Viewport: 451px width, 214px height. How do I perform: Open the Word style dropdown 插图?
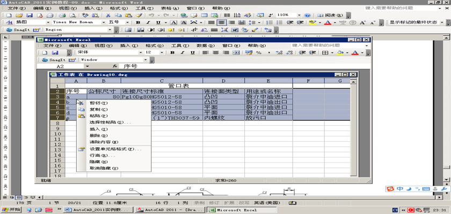click(48, 22)
